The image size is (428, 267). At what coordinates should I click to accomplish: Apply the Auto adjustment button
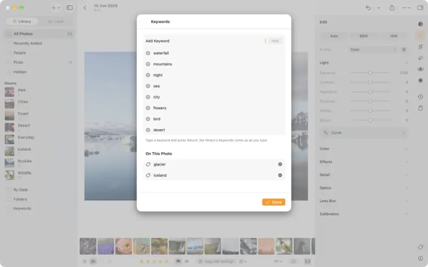tap(334, 36)
